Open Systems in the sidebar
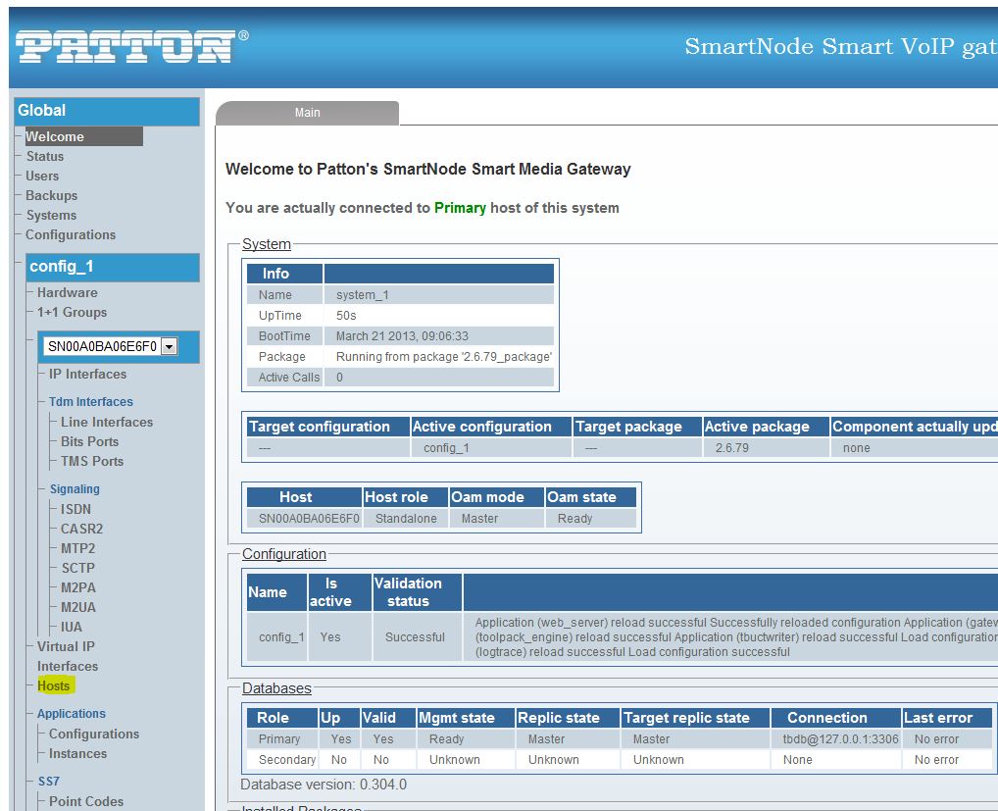The height and width of the screenshot is (811, 998). coord(51,215)
